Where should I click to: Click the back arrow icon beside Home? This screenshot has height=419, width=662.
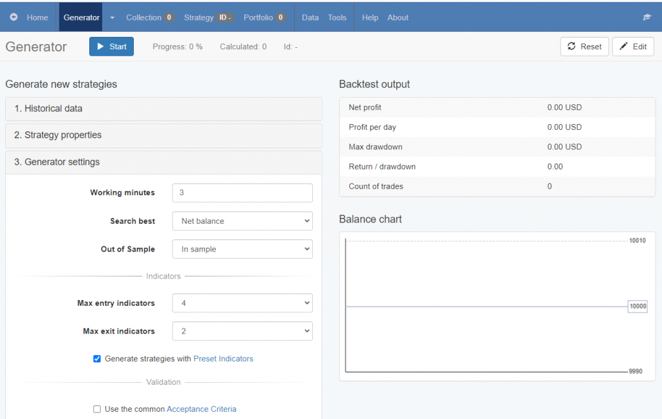coord(14,17)
